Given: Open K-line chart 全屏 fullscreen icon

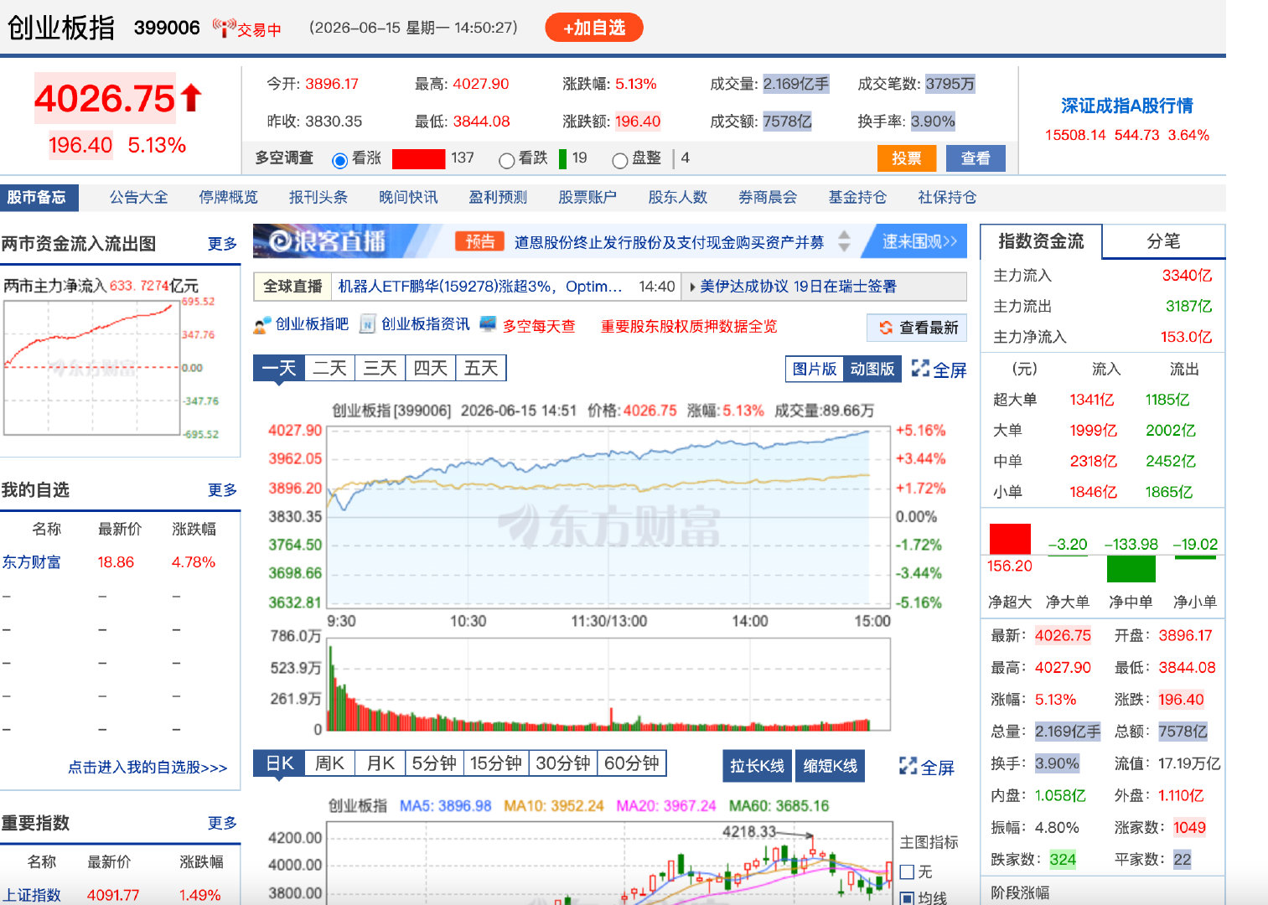Looking at the screenshot, I should click(x=908, y=766).
